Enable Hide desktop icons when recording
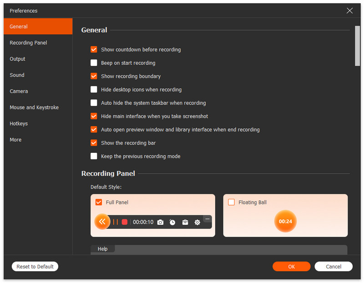The height and width of the screenshot is (283, 364). point(94,89)
